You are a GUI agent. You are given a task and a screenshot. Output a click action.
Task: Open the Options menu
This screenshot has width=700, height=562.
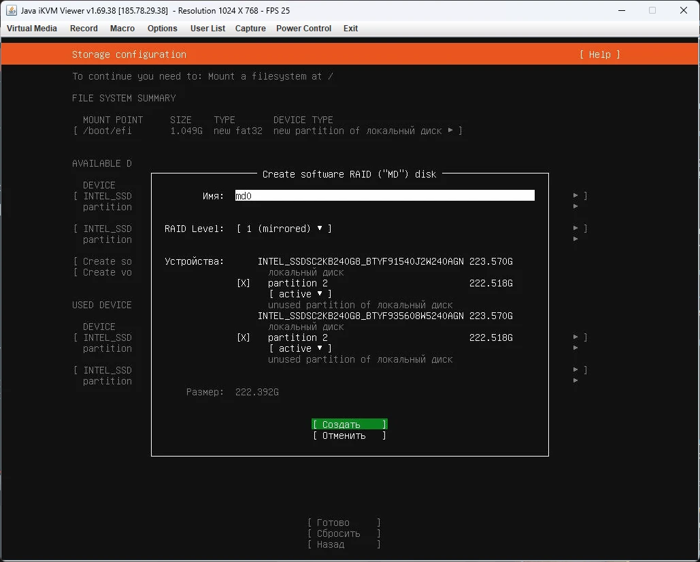click(163, 29)
